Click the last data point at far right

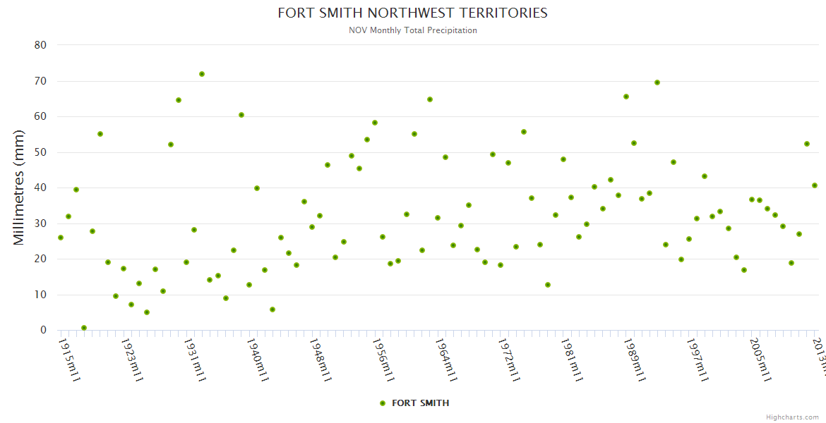pos(815,185)
